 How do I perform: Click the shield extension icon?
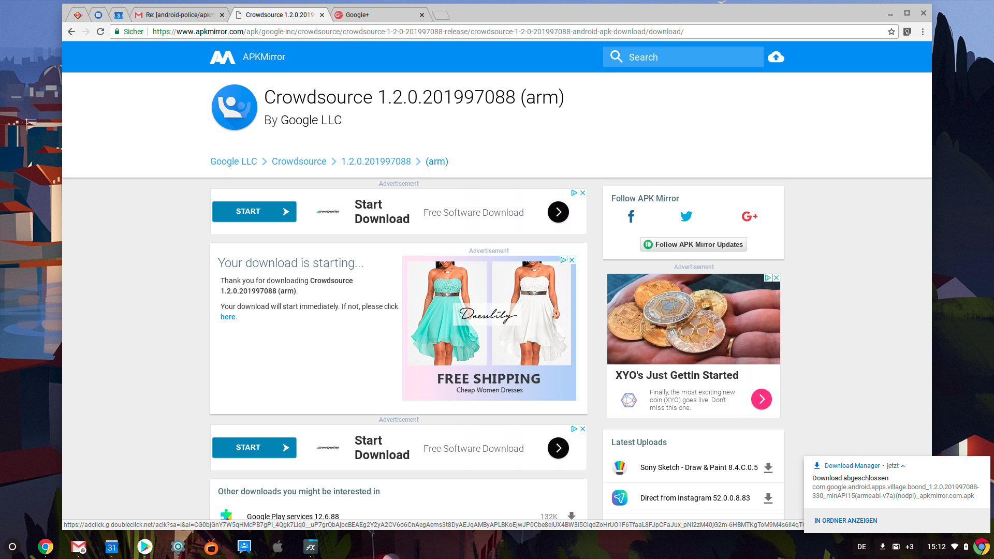click(907, 32)
